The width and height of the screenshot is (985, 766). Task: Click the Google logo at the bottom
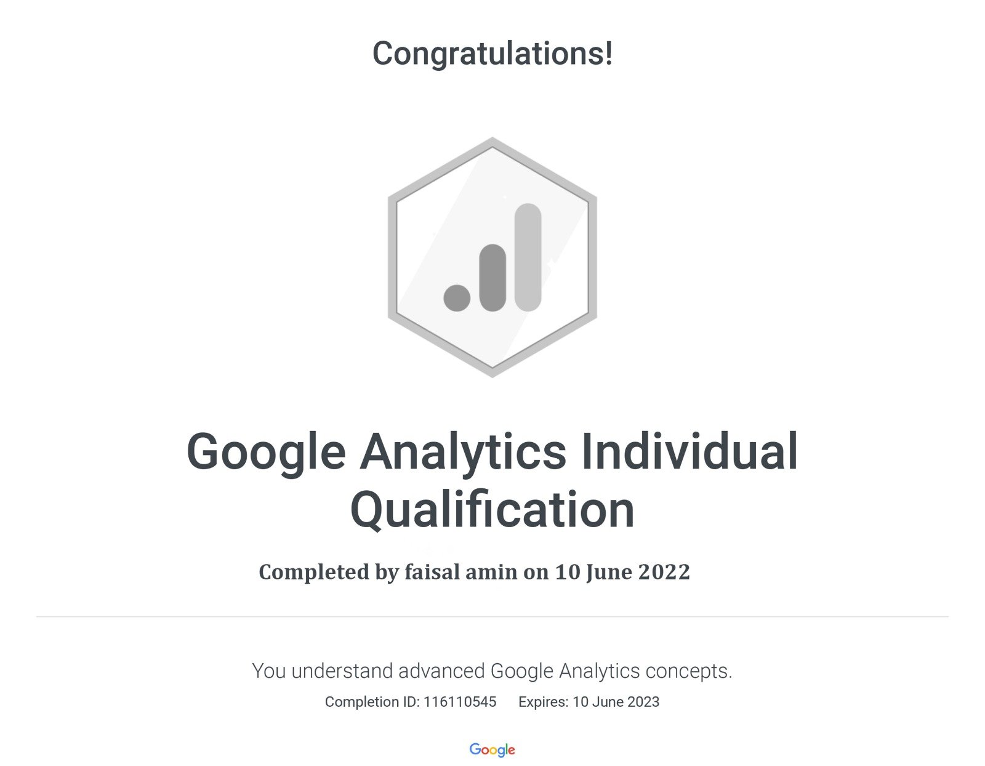tap(492, 749)
